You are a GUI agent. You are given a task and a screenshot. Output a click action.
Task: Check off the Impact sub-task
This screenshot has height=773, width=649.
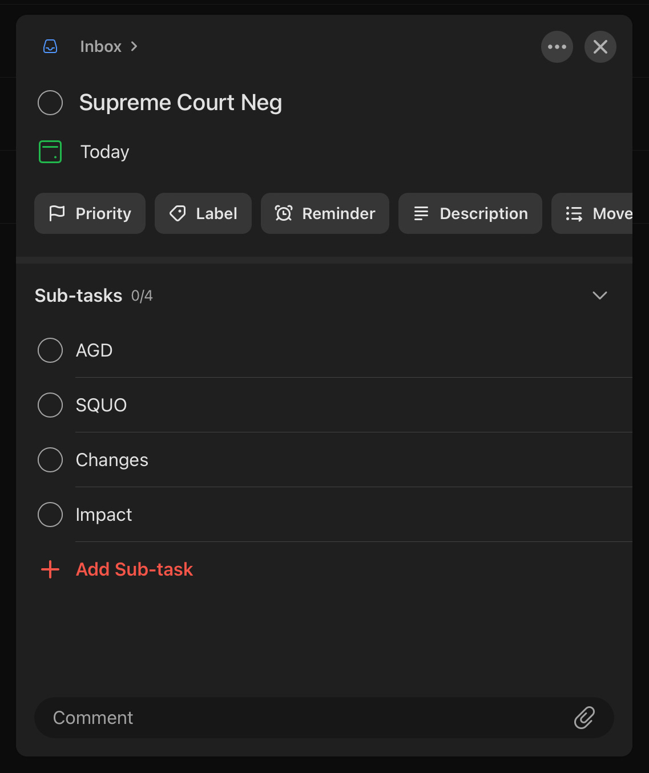click(50, 514)
